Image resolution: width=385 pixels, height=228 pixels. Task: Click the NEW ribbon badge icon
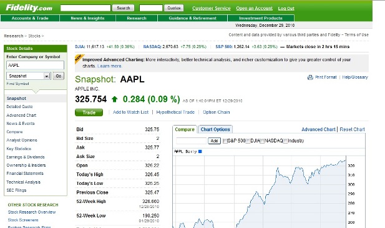click(79, 59)
